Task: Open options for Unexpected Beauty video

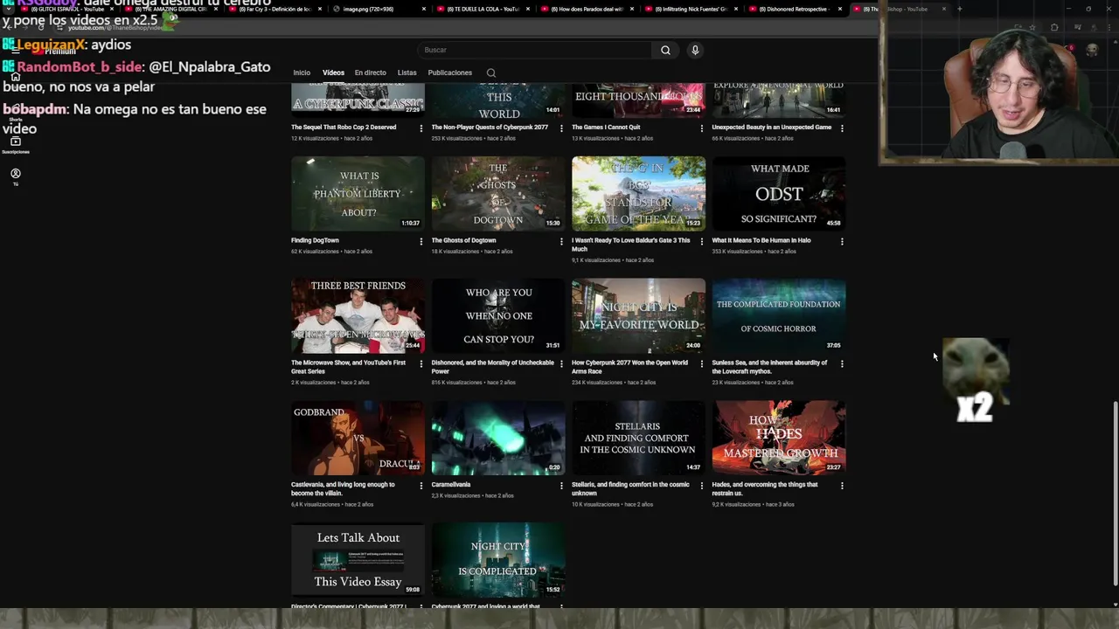Action: pos(842,128)
